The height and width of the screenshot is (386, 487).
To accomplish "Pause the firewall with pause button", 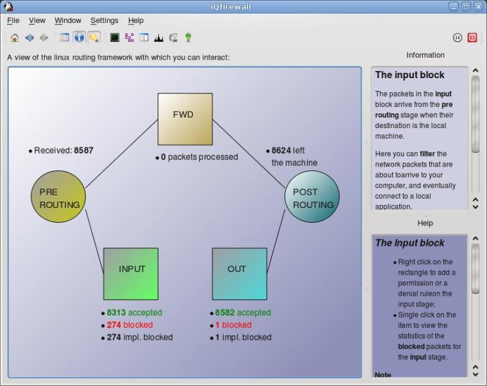I will [458, 38].
